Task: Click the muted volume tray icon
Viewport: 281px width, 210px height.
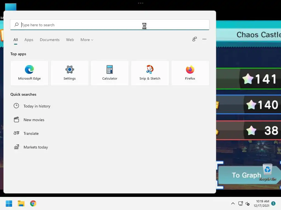Action: click(x=248, y=203)
